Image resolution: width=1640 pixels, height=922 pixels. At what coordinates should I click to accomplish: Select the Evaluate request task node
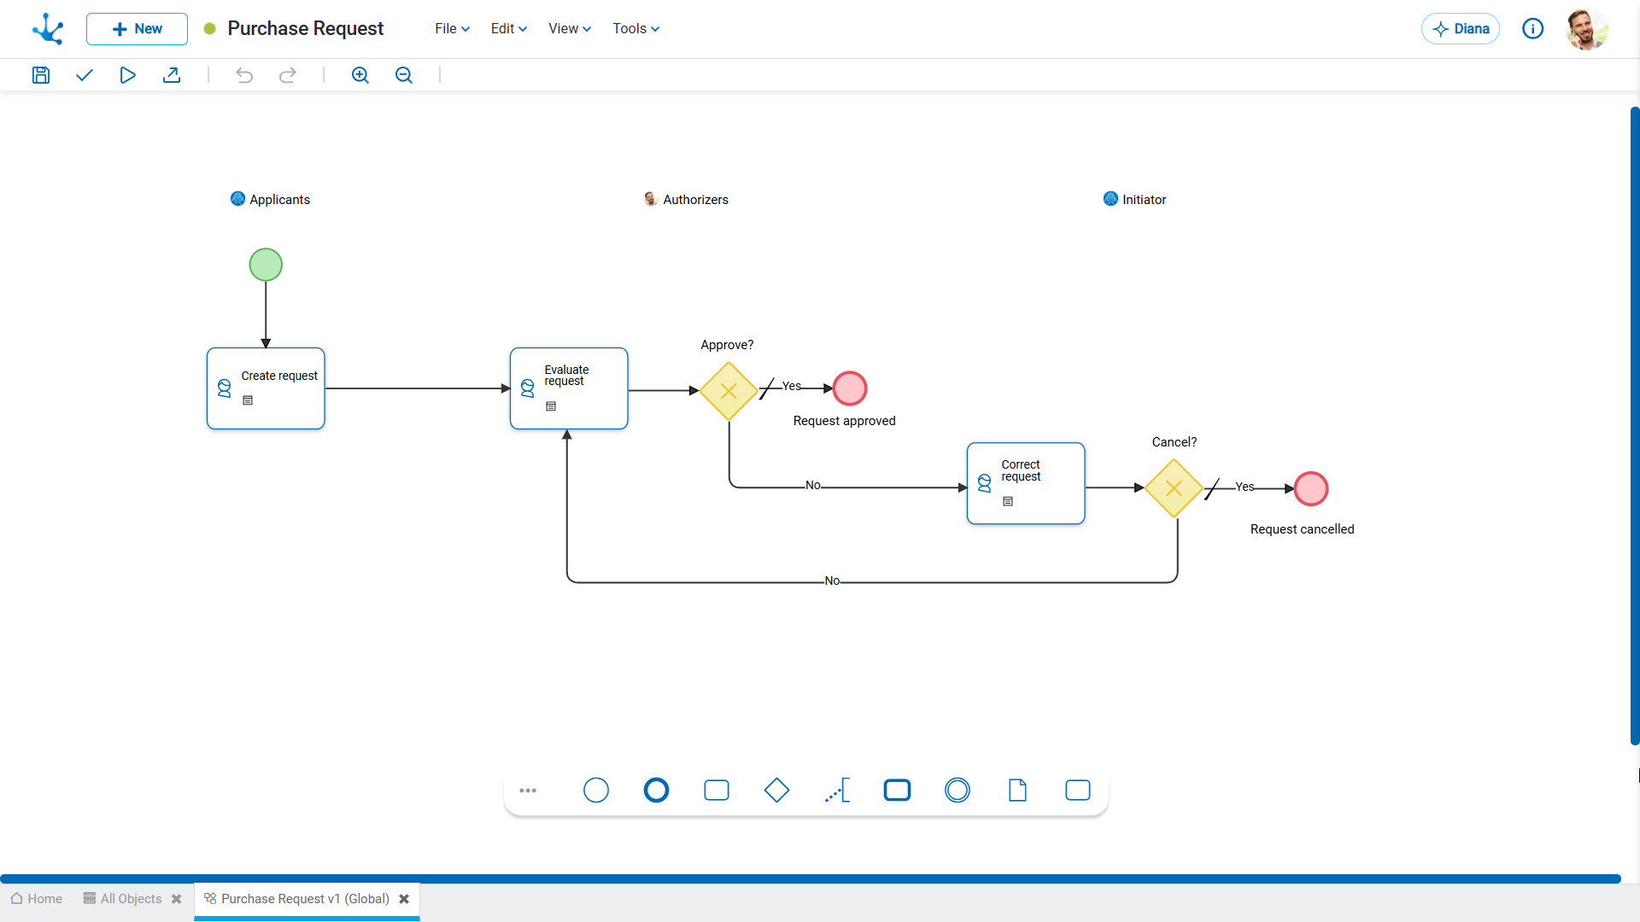tap(569, 388)
